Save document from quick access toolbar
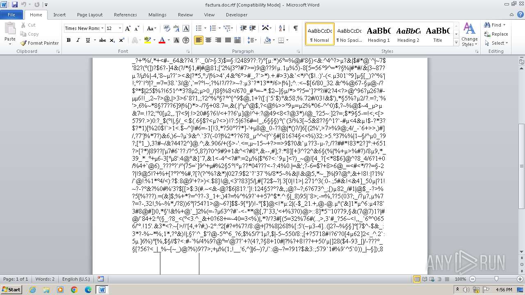Screen dimensions: 525x295 tap(15, 5)
